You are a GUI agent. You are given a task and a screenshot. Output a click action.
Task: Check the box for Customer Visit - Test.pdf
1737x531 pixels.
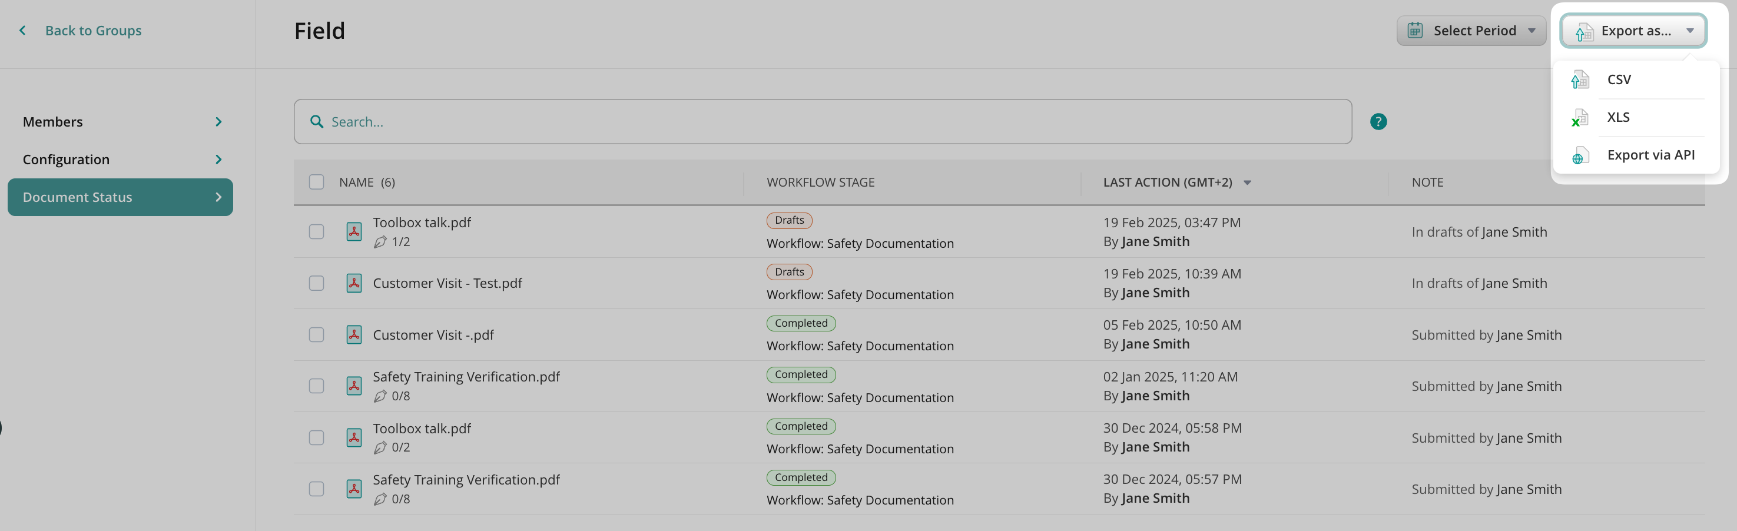tap(316, 283)
